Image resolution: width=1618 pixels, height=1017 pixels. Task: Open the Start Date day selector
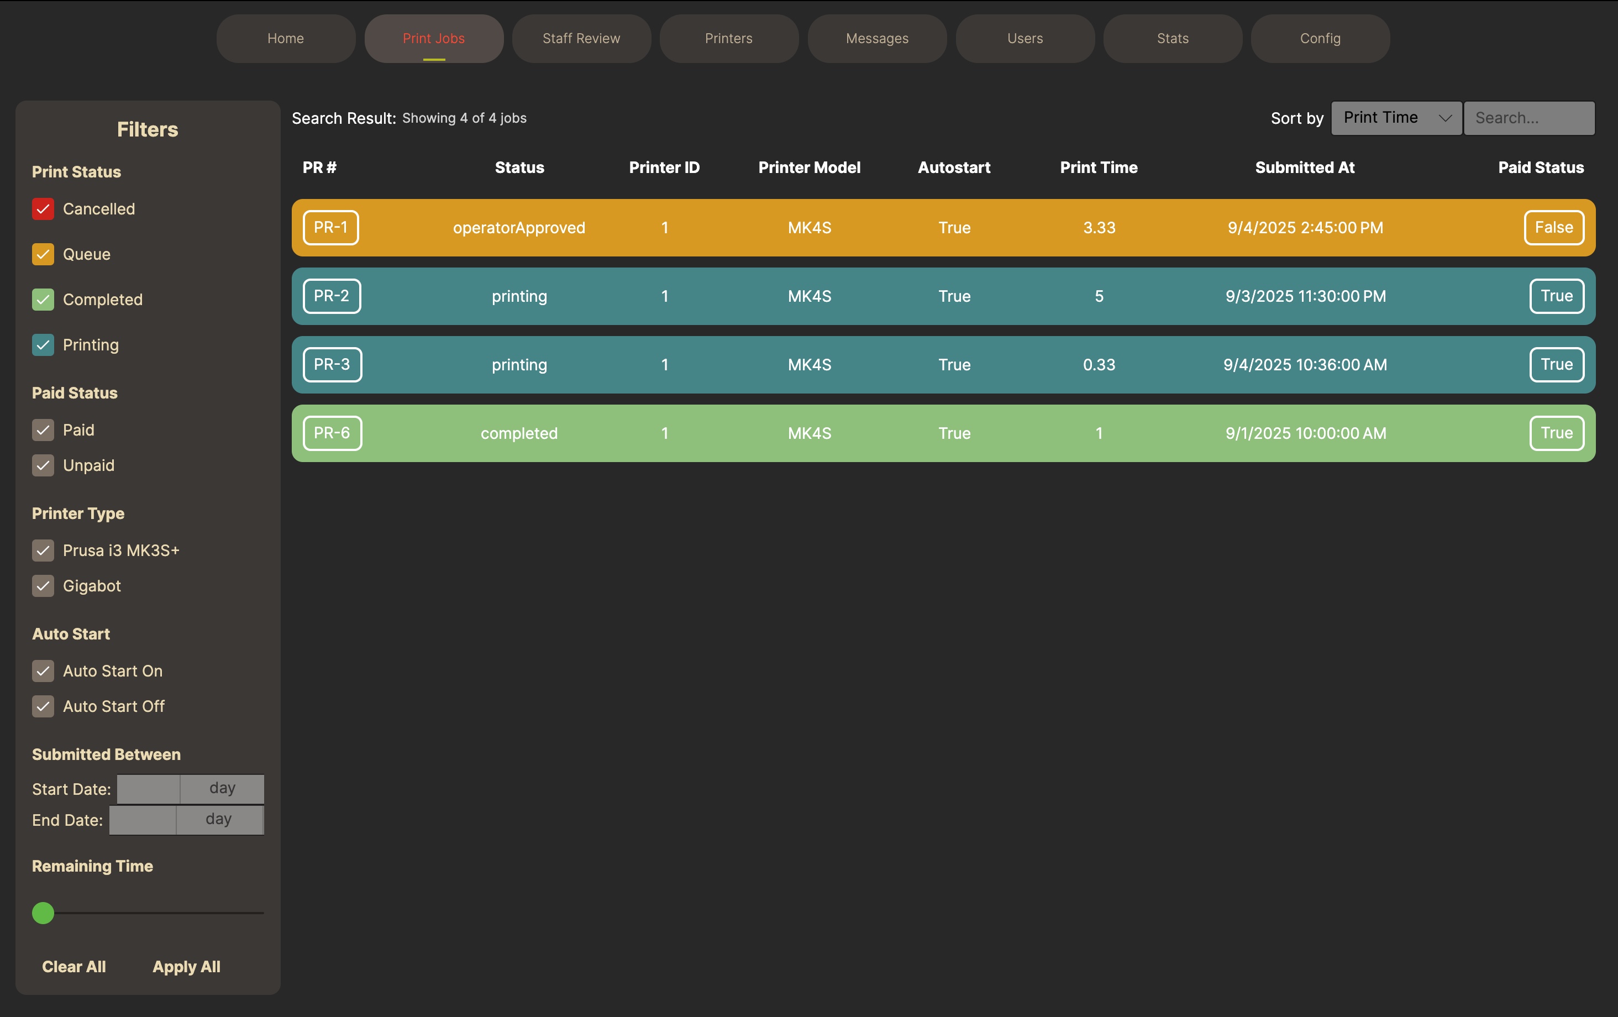coord(222,789)
